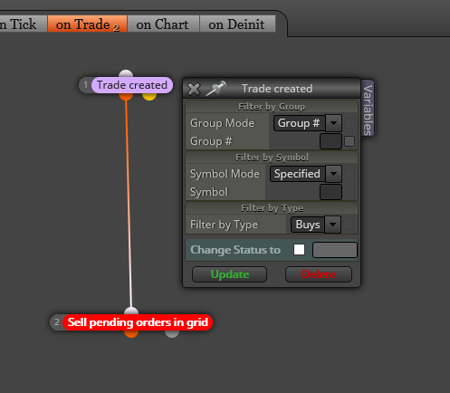Select the Specified value in Symbol Mode
Image resolution: width=450 pixels, height=393 pixels.
(297, 174)
